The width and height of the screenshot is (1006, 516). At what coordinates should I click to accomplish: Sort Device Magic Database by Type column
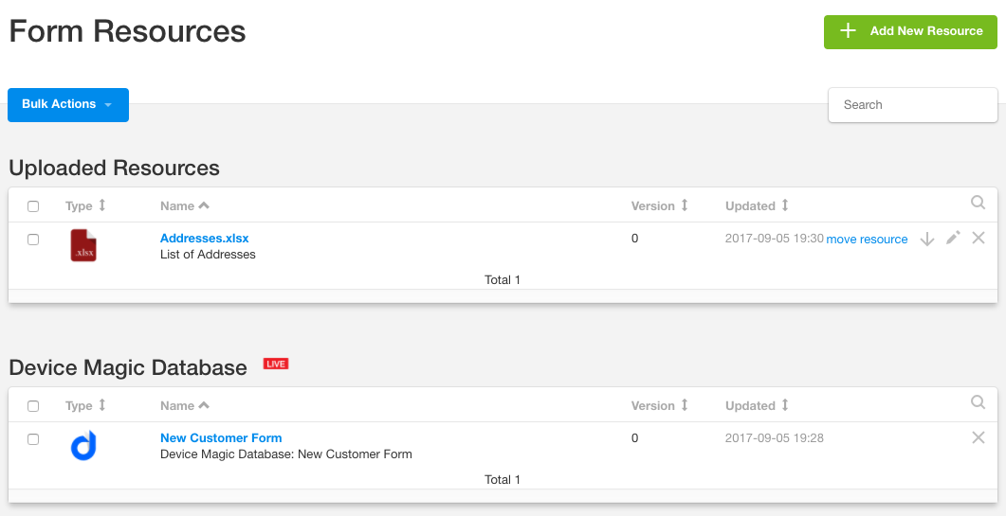pos(85,406)
